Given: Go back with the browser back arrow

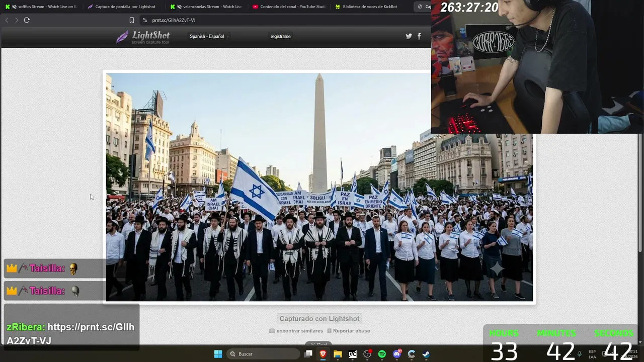Looking at the screenshot, I should point(7,20).
